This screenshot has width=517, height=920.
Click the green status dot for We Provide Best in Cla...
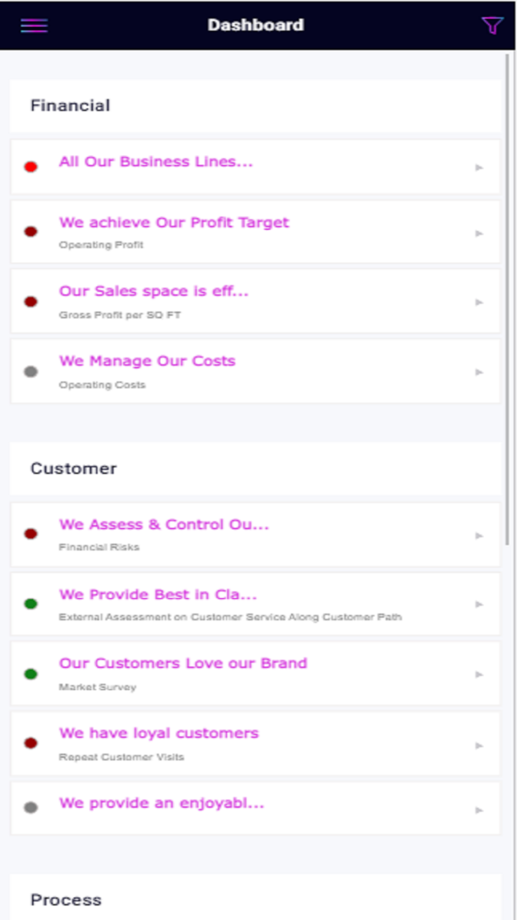pyautogui.click(x=31, y=604)
